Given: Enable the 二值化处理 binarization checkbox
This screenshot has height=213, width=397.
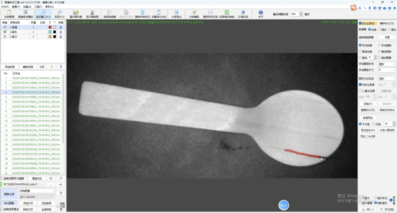Looking at the screenshot, I should [360, 91].
